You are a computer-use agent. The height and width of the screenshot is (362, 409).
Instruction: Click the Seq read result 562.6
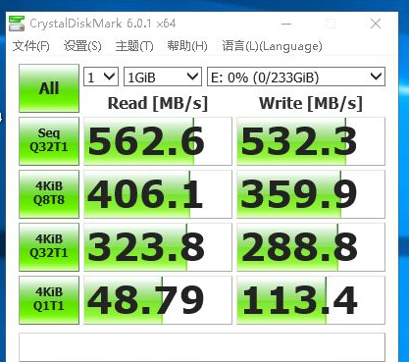[x=158, y=141]
